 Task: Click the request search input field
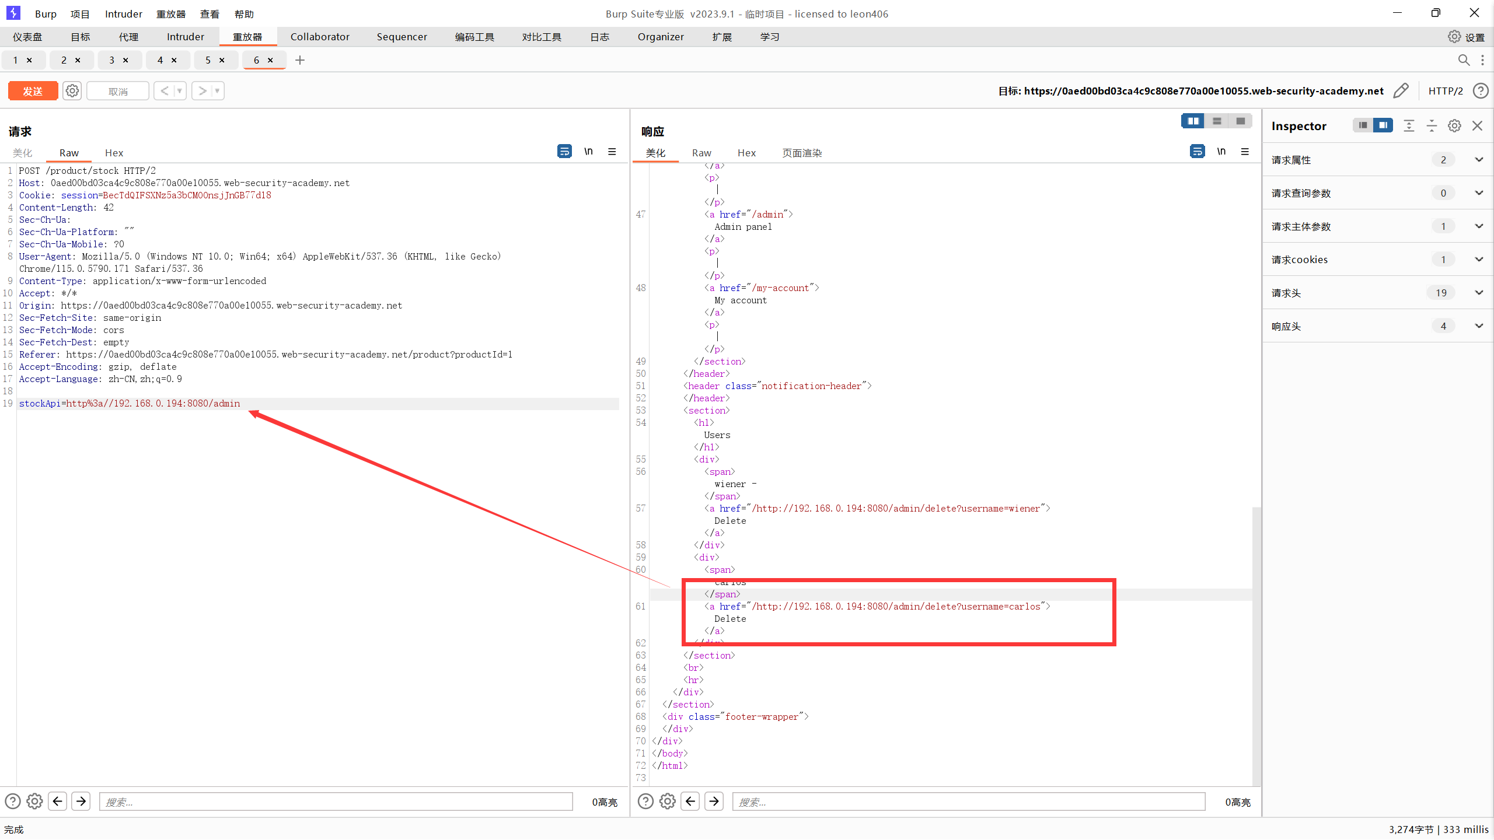tap(336, 802)
